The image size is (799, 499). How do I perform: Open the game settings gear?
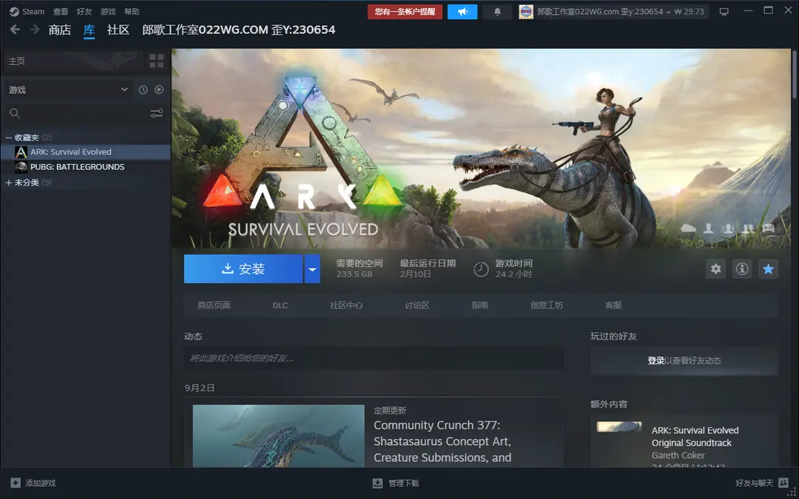tap(716, 269)
